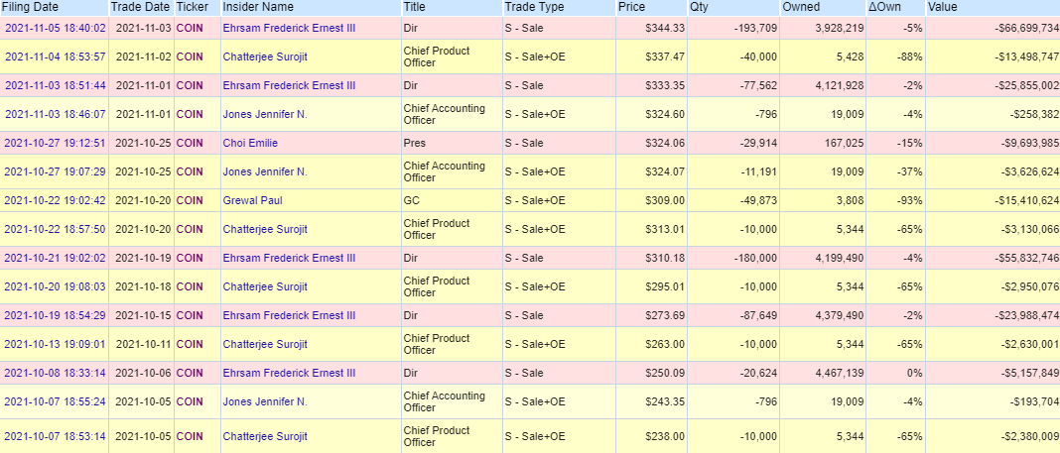Sort table by Price header

pyautogui.click(x=631, y=7)
